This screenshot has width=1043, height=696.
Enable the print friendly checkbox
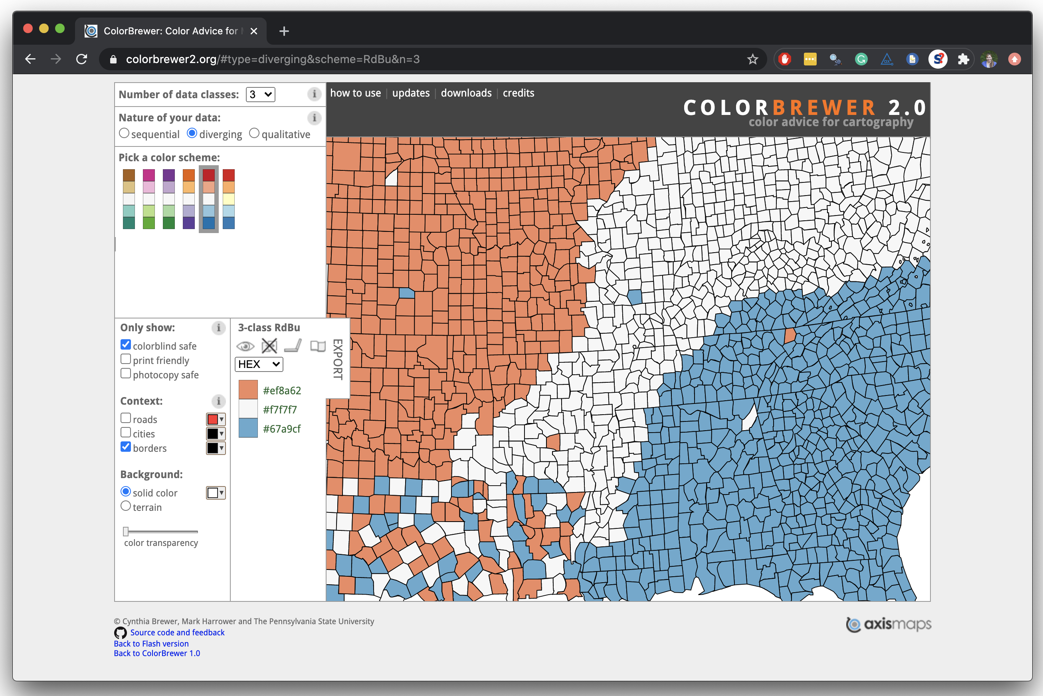(x=126, y=359)
